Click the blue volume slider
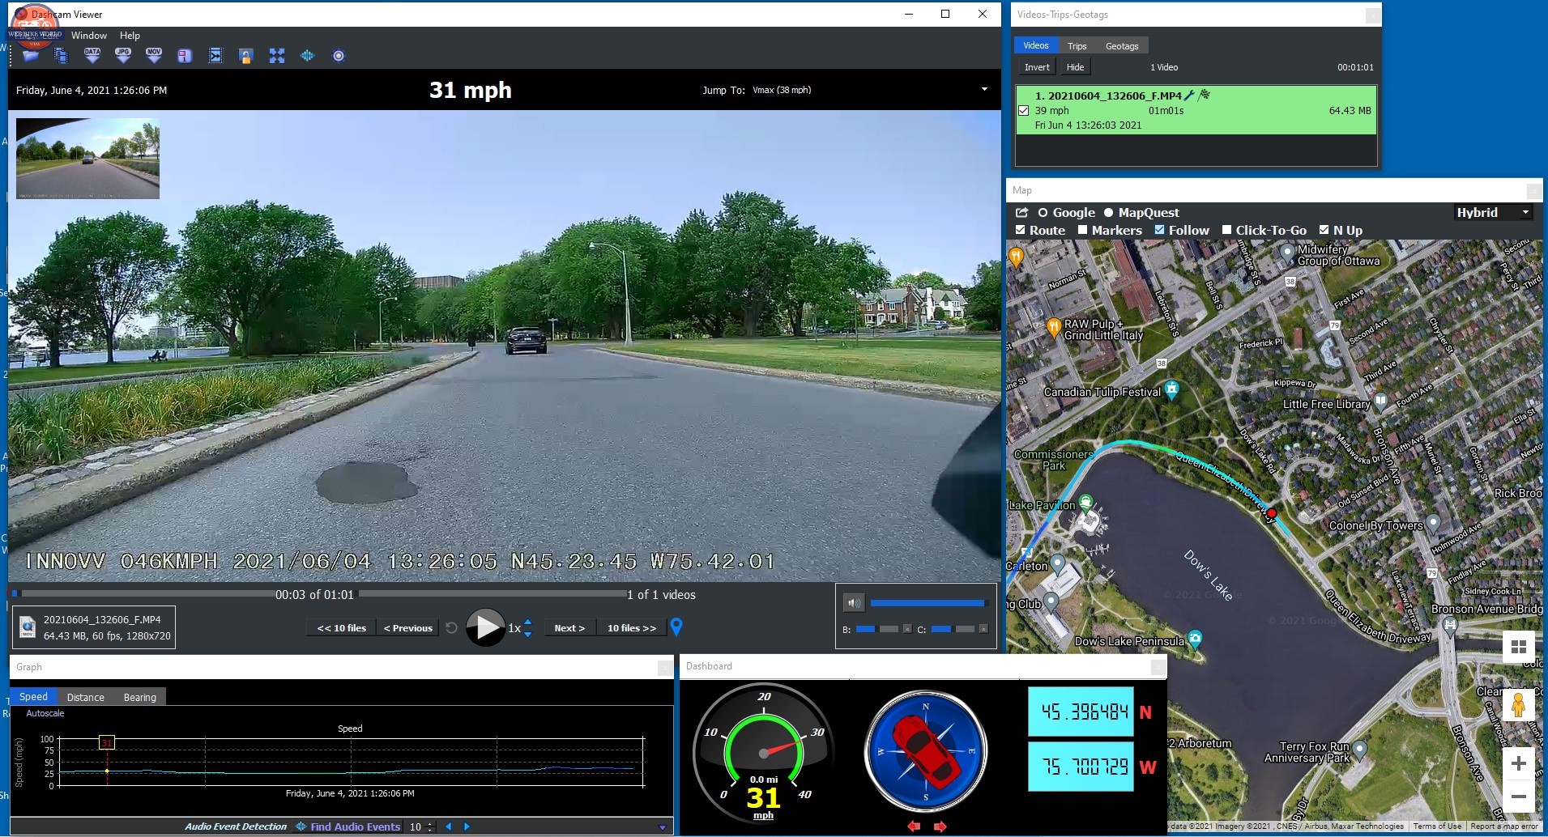1548x837 pixels. point(927,603)
